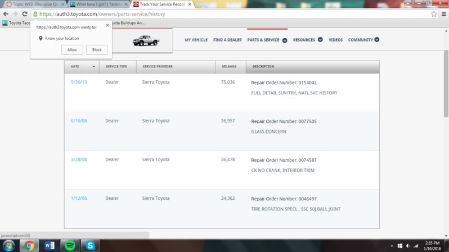Screen dimensions: 449x252
Task: Close the 'What have I got?' tab
Action: point(126,4)
